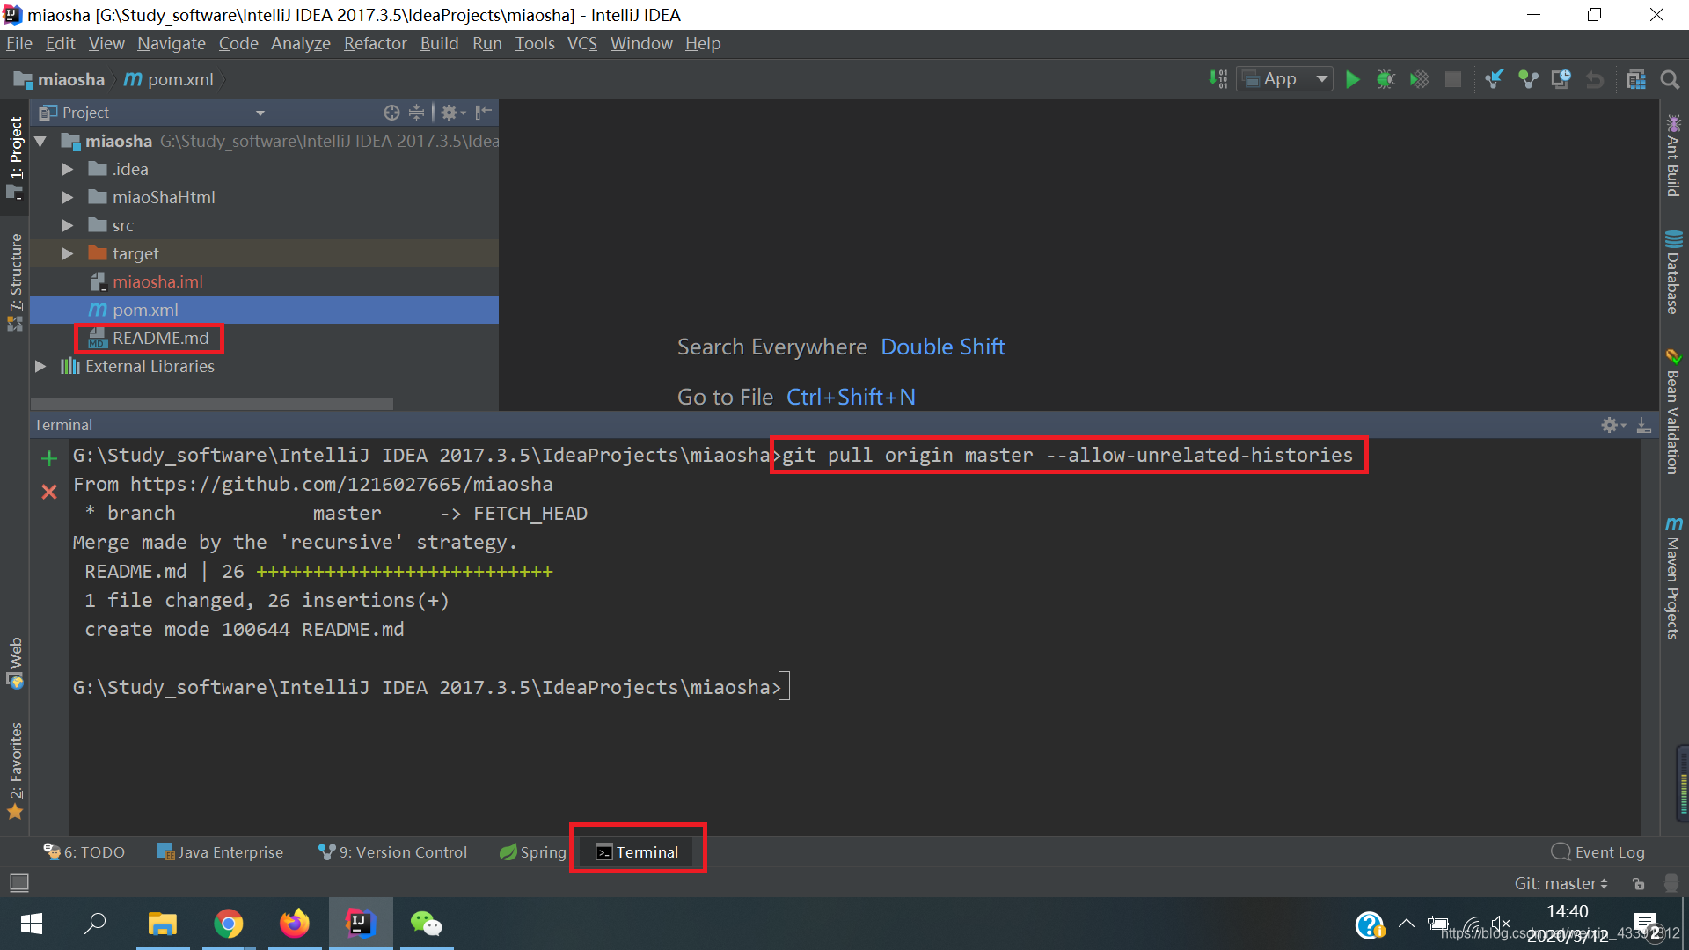Toggle the 1: Project side tab
This screenshot has width=1689, height=950.
[x=15, y=157]
